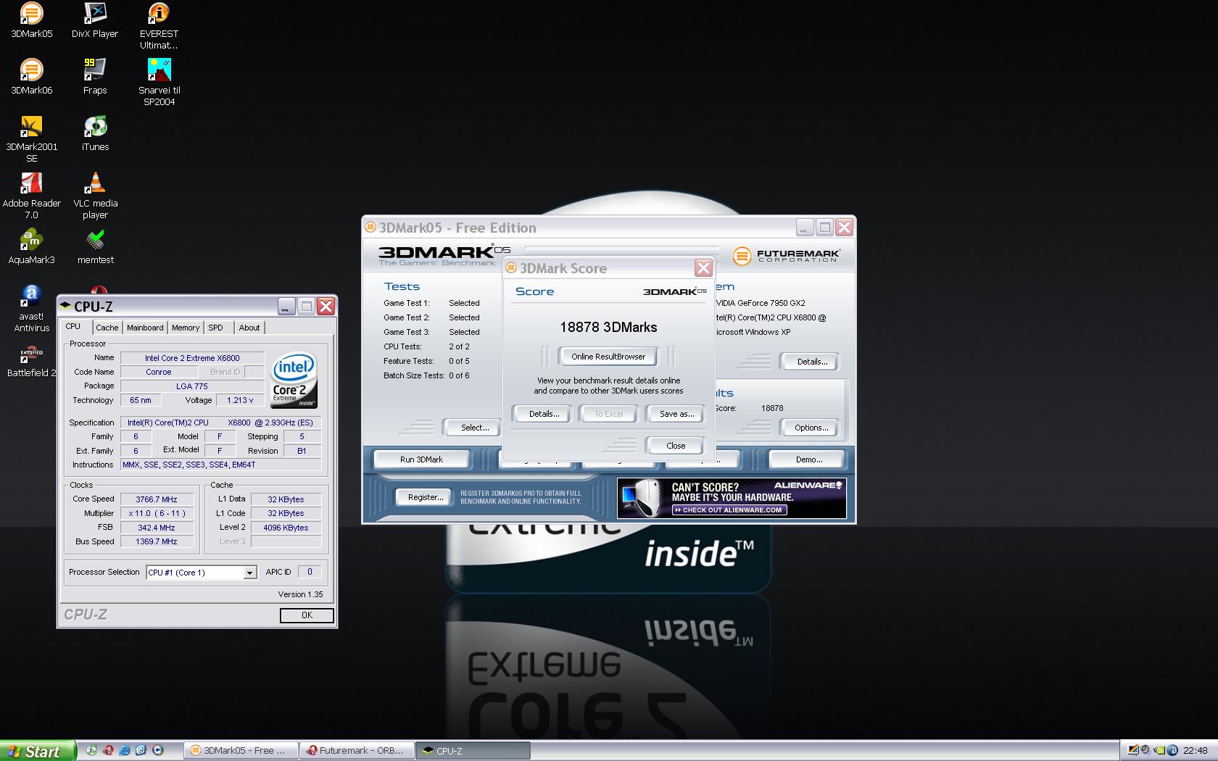Click the Multiplier value x 11.0
Image resolution: width=1218 pixels, height=761 pixels.
pos(157,513)
